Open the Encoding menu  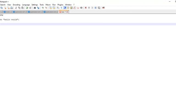click(16, 5)
